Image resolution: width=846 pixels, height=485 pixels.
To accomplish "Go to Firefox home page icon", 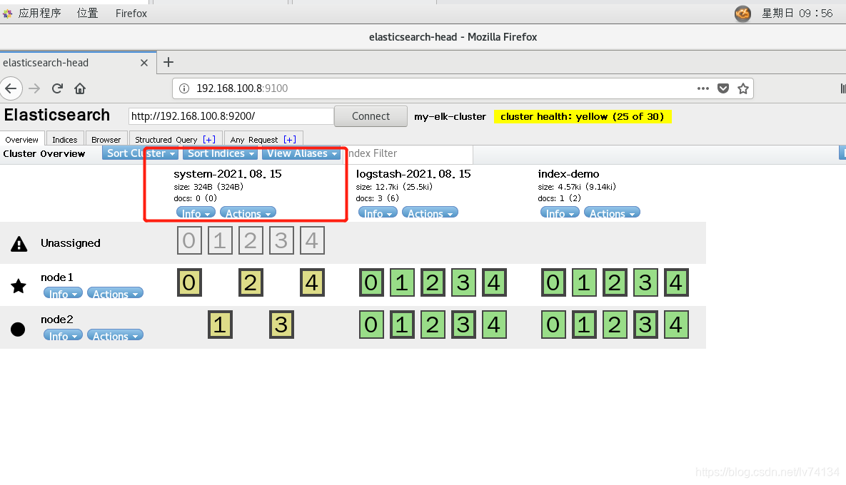I will tap(80, 88).
